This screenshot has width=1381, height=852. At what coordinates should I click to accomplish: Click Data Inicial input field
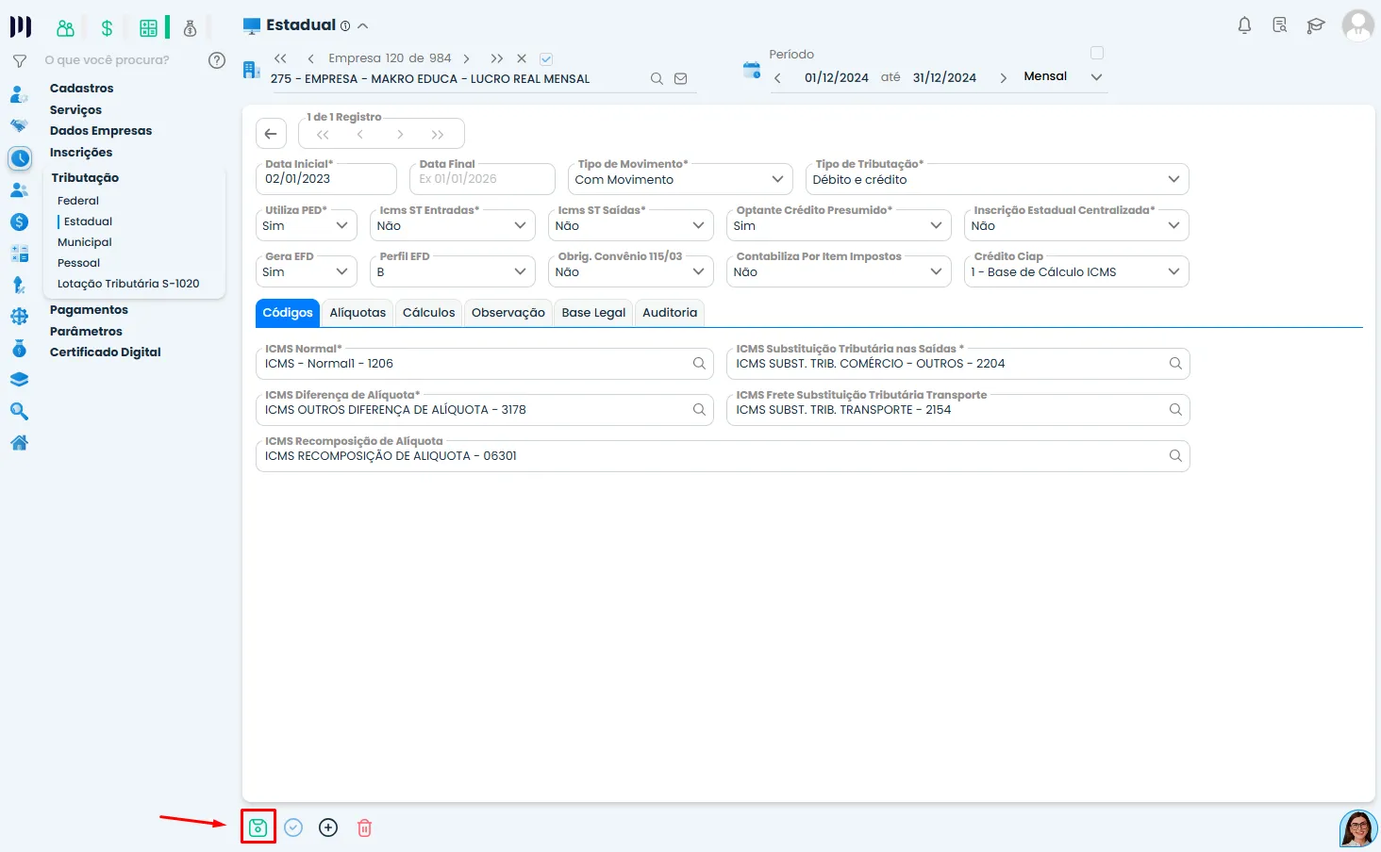click(326, 179)
